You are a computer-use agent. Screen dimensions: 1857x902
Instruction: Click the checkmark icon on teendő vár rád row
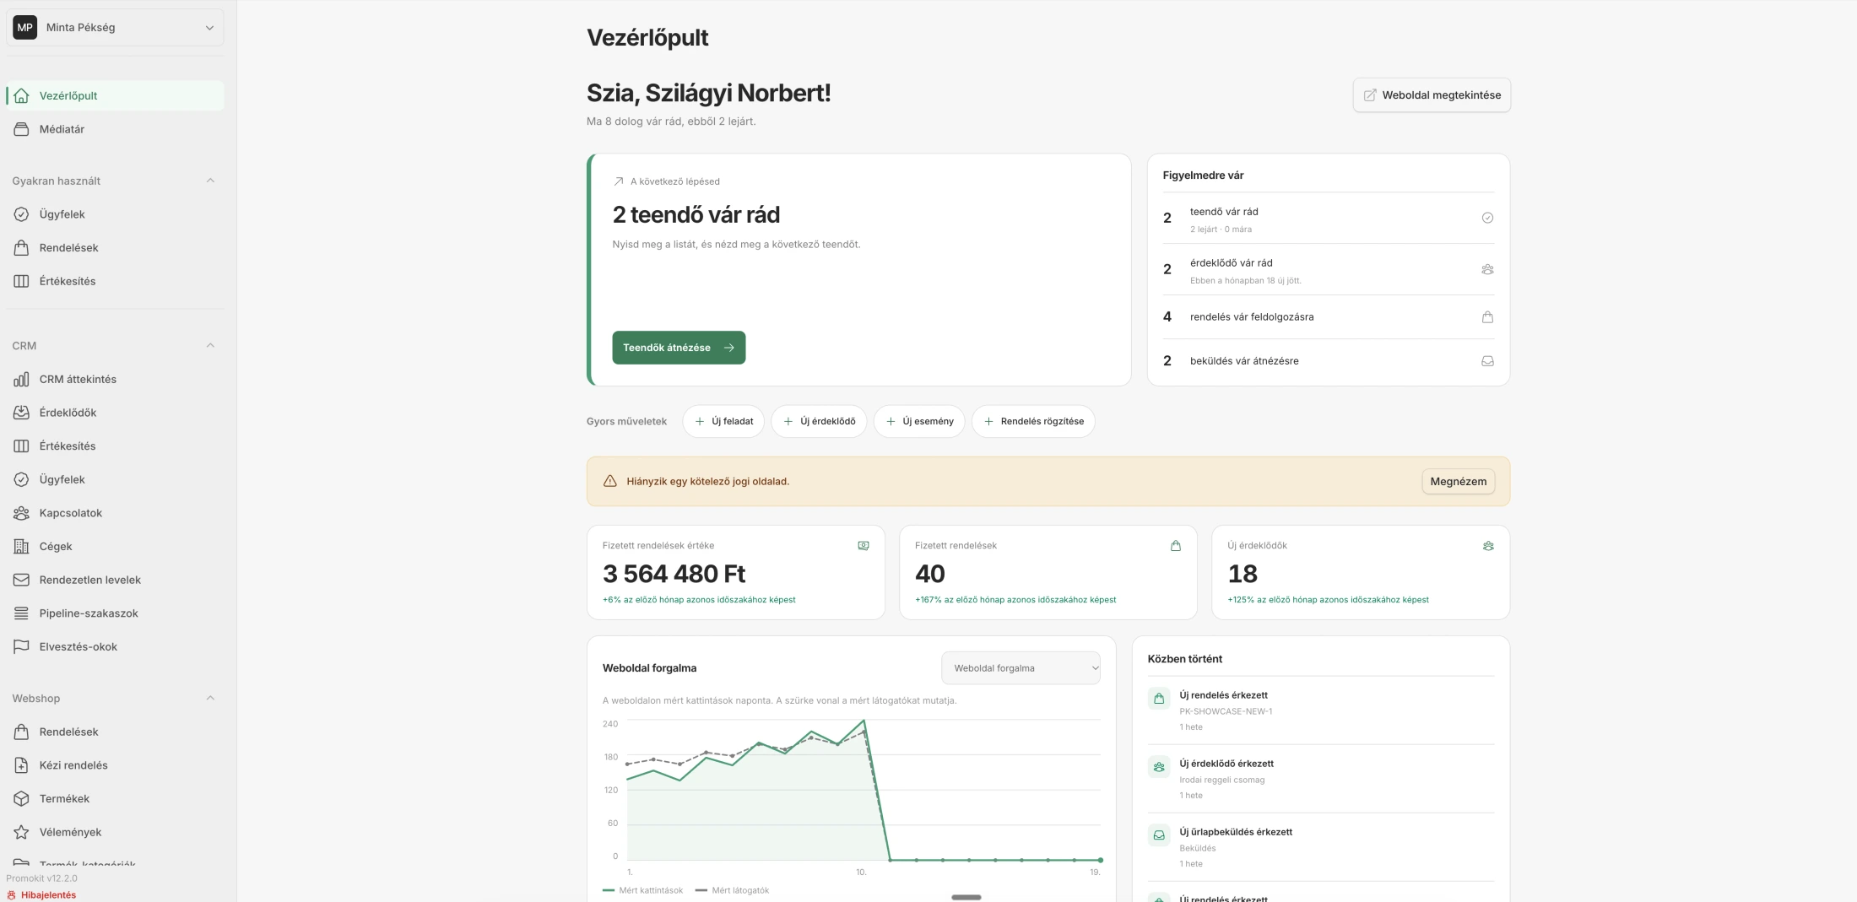pos(1487,218)
